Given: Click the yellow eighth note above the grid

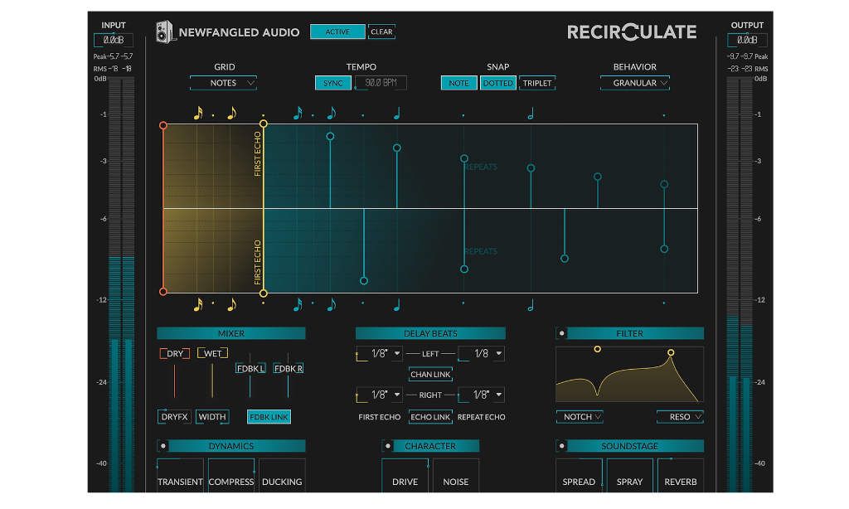Looking at the screenshot, I should (232, 113).
